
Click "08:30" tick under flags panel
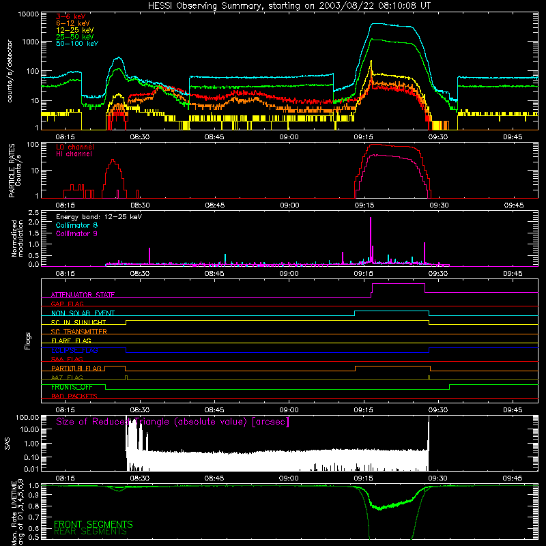click(140, 410)
